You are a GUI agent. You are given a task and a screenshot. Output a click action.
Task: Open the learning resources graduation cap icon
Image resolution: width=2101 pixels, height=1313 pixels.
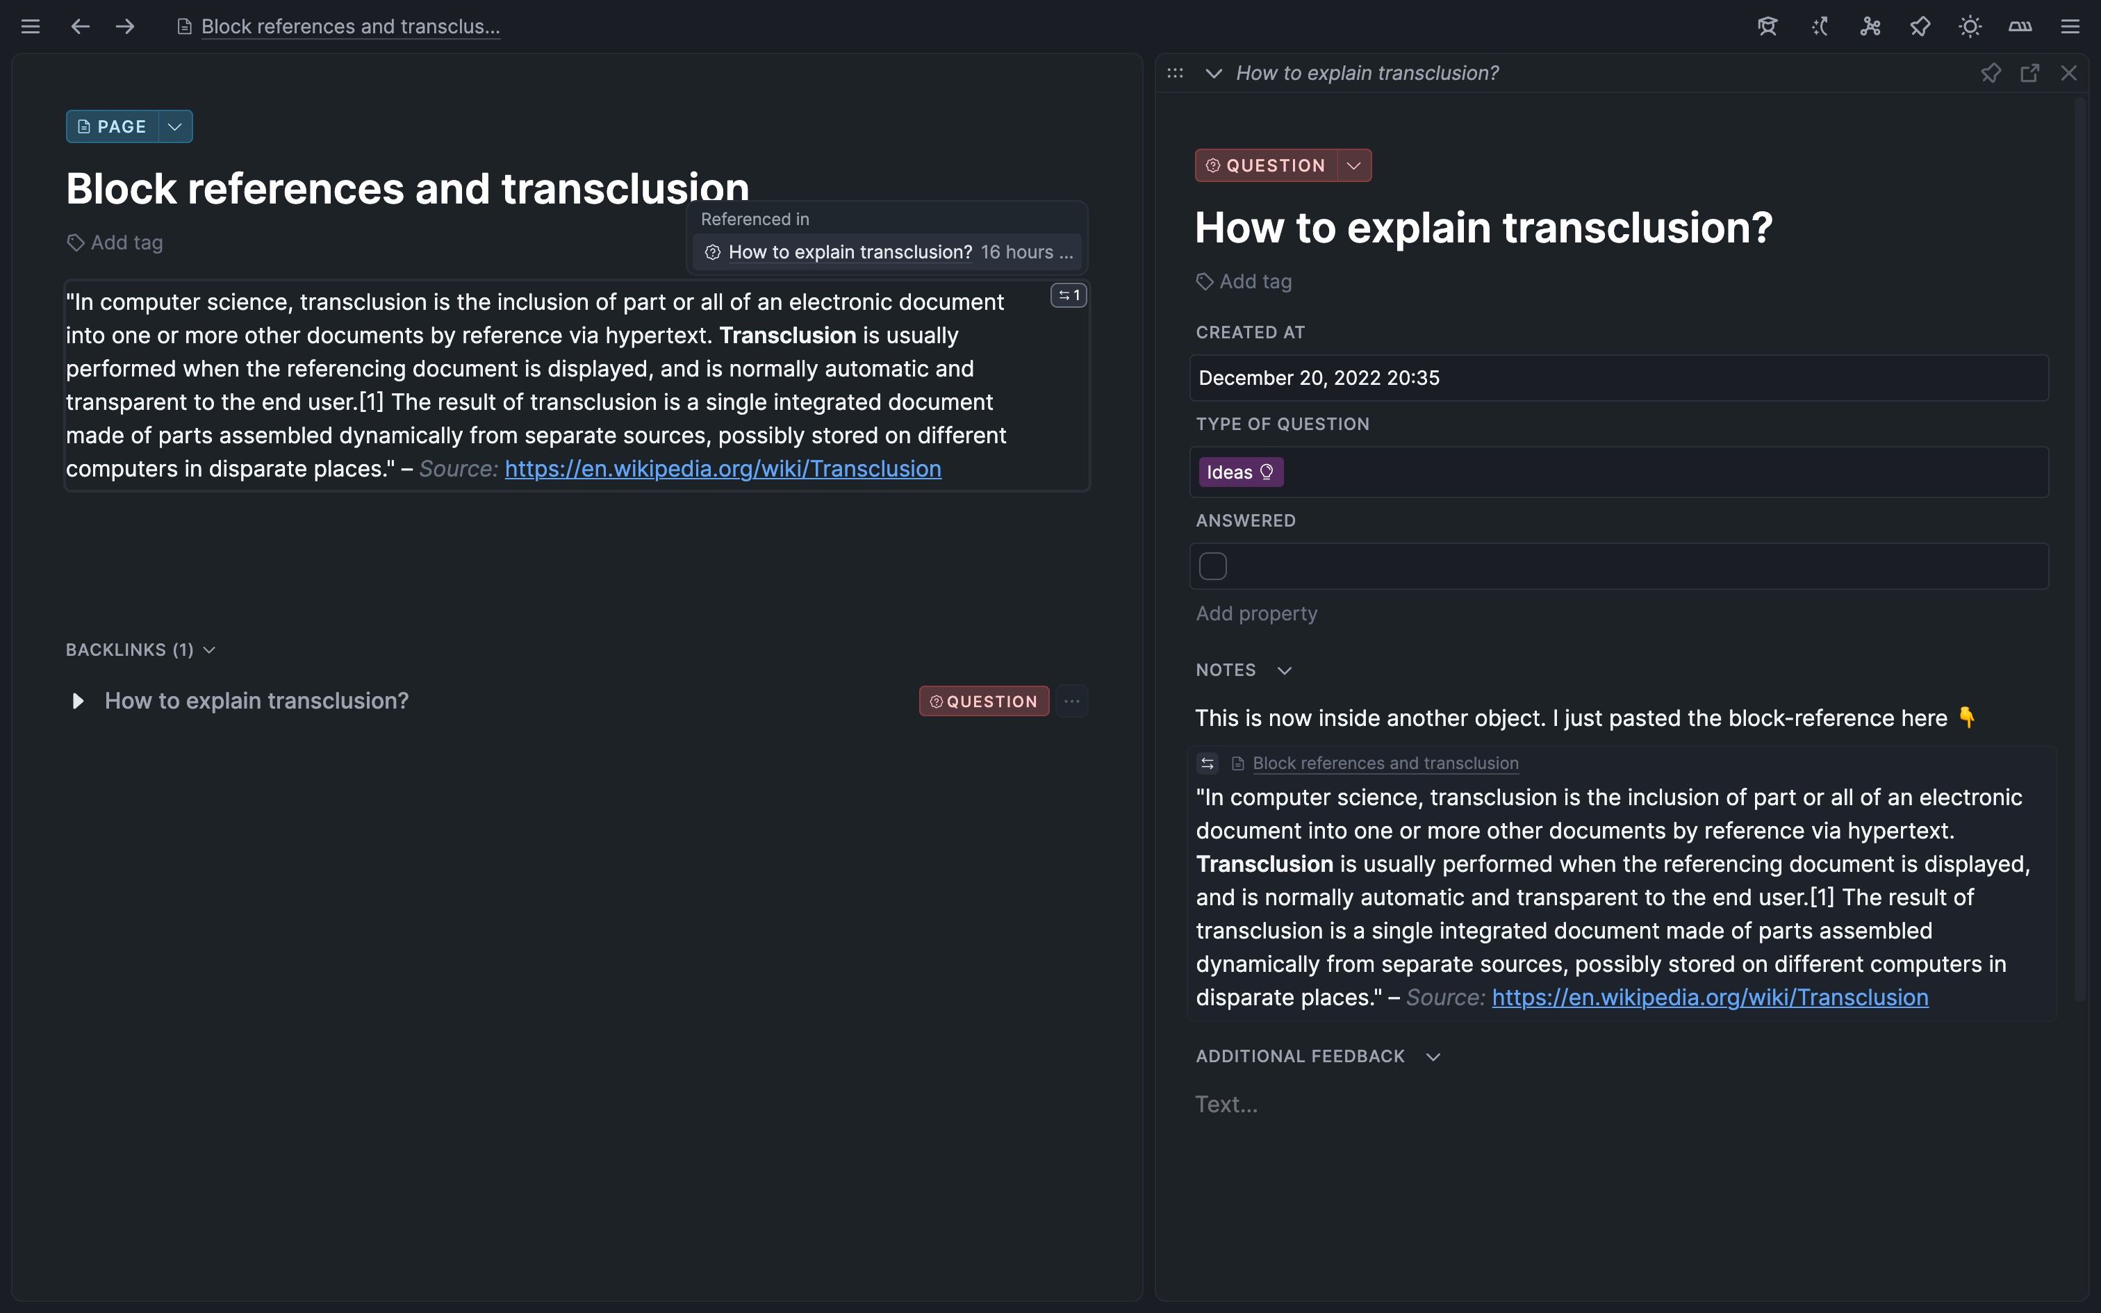click(x=1767, y=26)
